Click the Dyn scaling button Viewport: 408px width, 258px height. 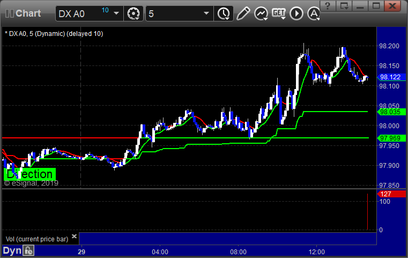click(x=12, y=250)
